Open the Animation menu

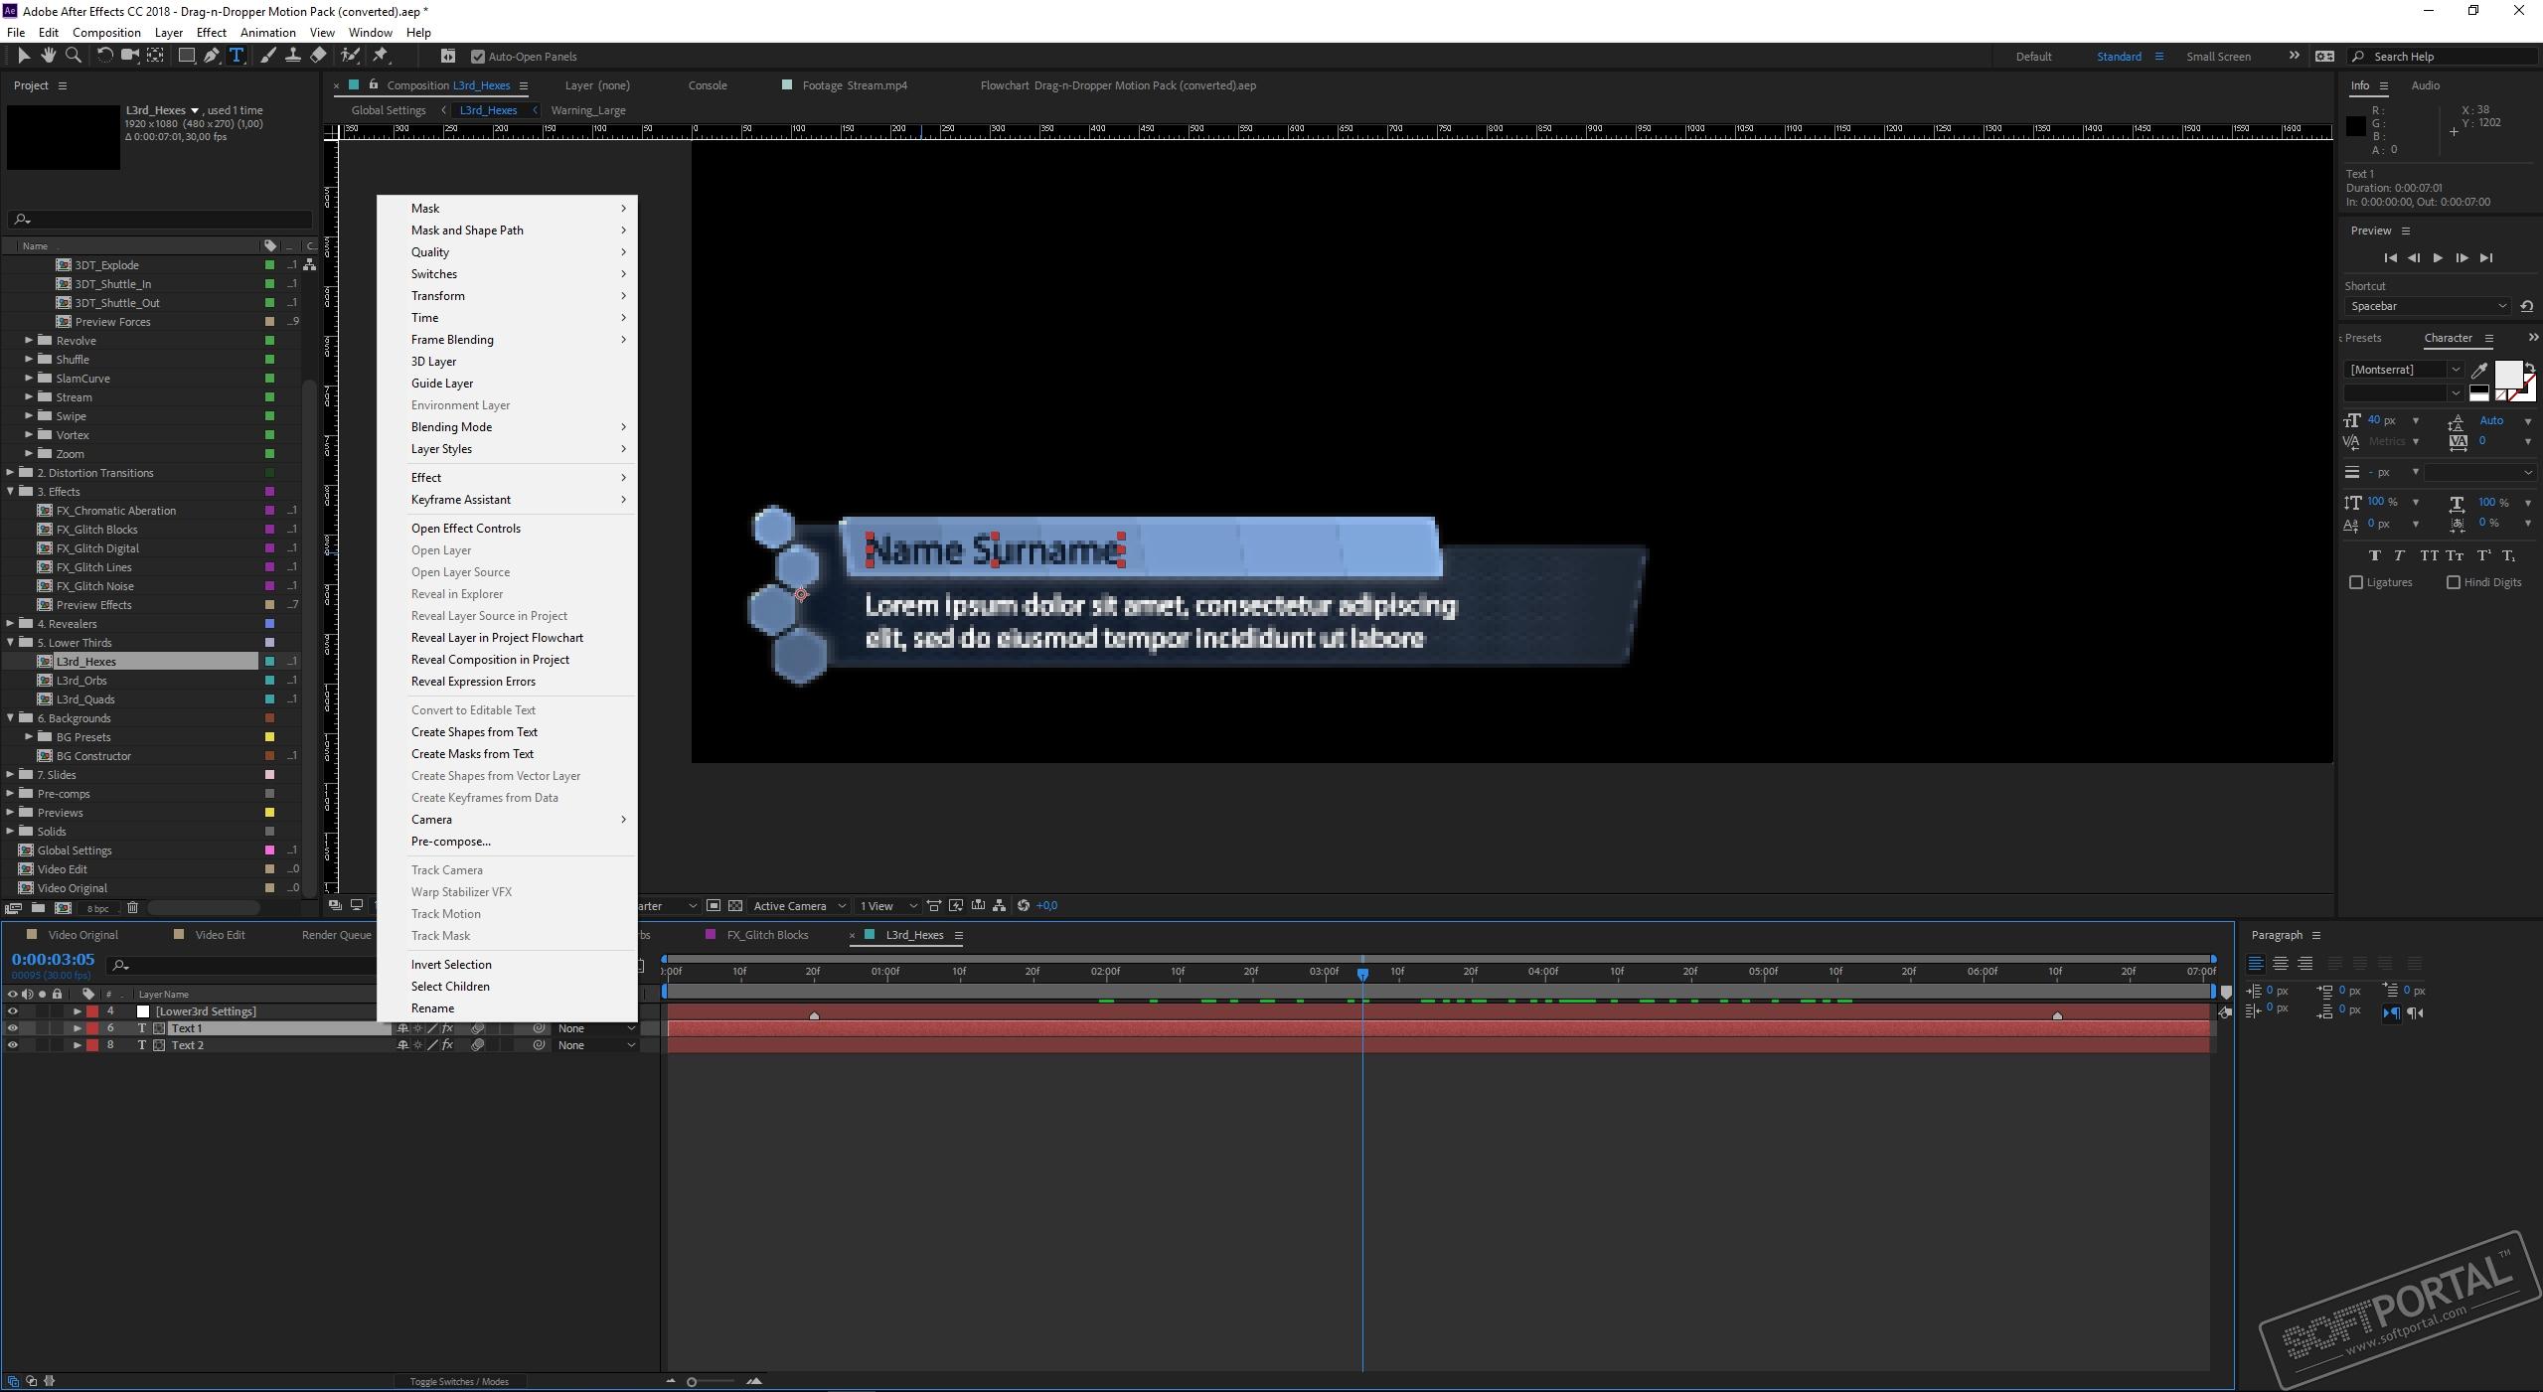tap(267, 32)
